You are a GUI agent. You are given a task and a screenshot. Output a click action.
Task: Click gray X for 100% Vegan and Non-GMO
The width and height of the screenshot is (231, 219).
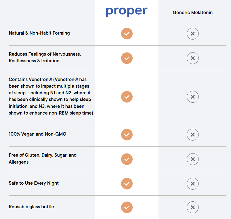point(193,134)
